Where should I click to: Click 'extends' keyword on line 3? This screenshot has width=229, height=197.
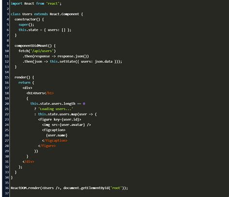coord(41,14)
